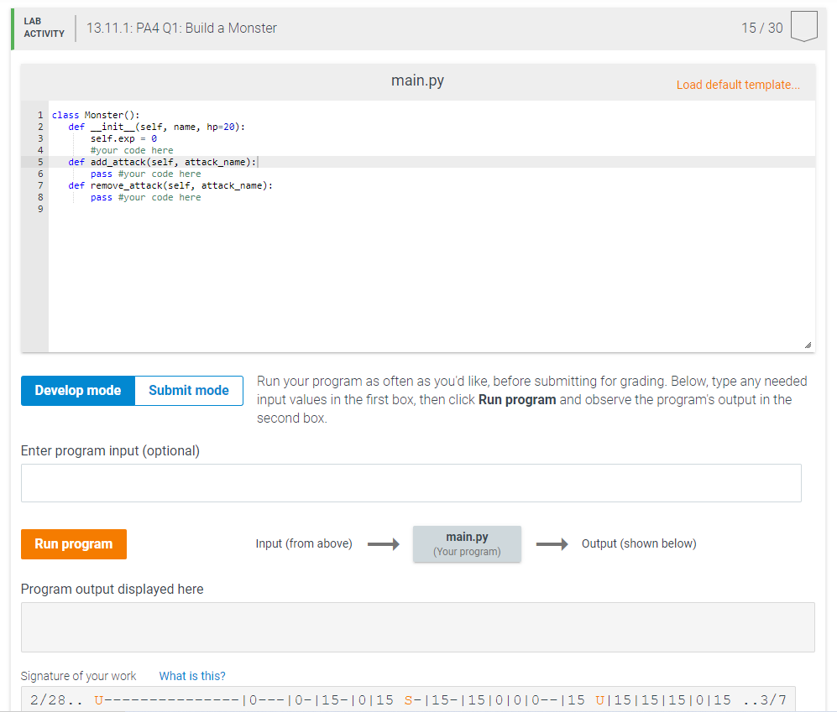Switch to Develop mode

tap(78, 391)
